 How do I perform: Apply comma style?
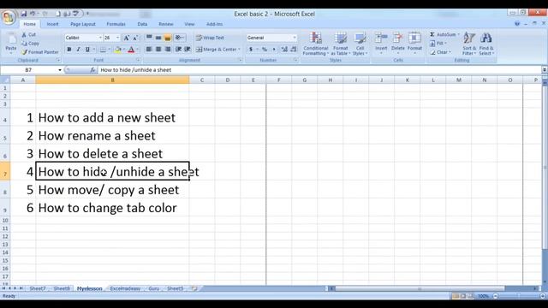click(x=274, y=50)
